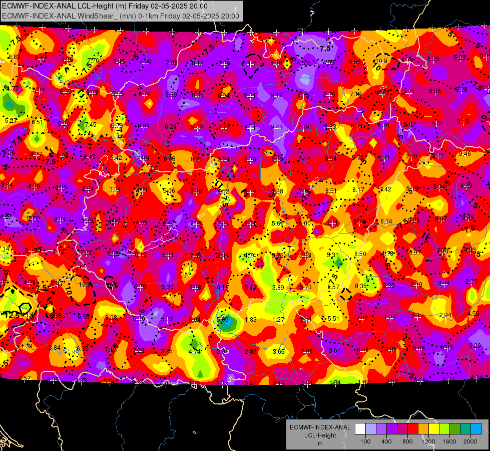
Task: Click the light lavender legend swatch
Action: pyautogui.click(x=371, y=429)
